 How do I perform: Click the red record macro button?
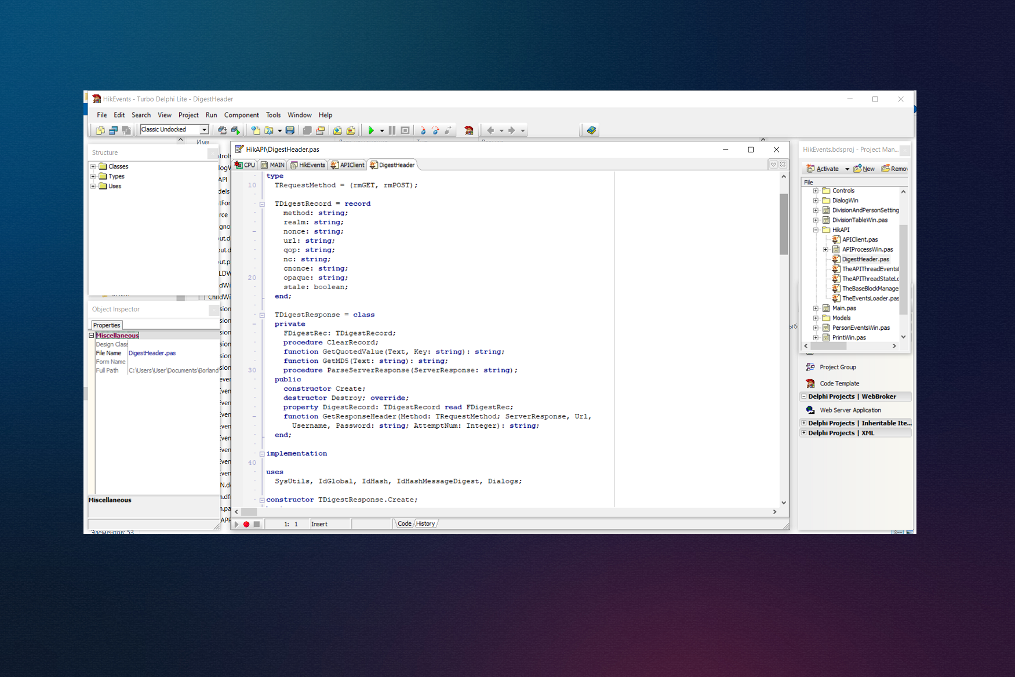(246, 524)
